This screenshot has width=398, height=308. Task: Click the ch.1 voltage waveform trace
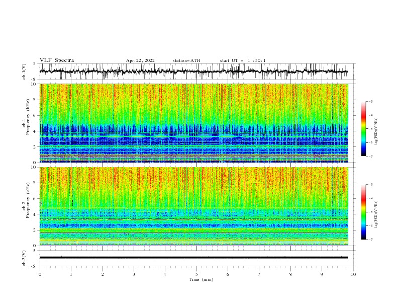click(193, 71)
